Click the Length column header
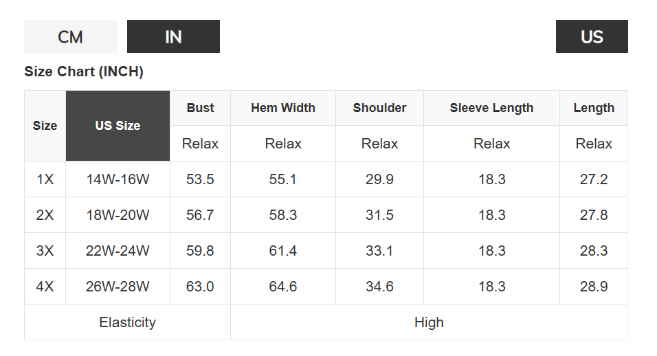Viewport: 657px width, 356px height. [x=594, y=108]
